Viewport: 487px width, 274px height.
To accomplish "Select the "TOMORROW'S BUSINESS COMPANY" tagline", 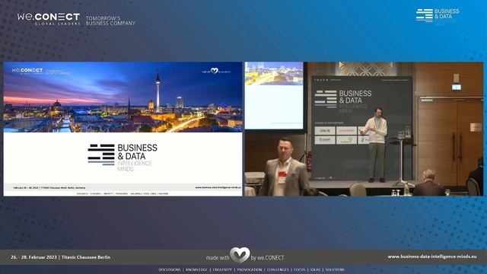I will click(110, 21).
